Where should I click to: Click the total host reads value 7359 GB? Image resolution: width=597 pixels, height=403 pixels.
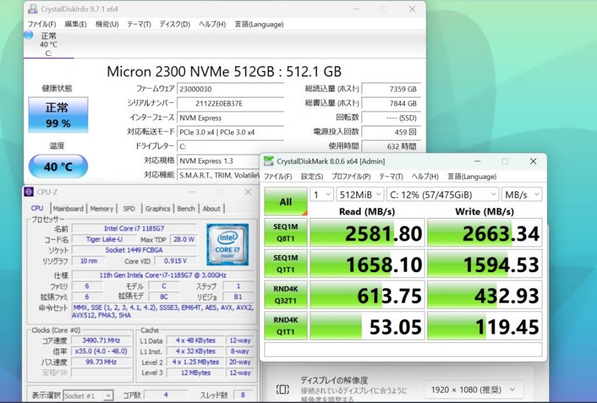(391, 89)
